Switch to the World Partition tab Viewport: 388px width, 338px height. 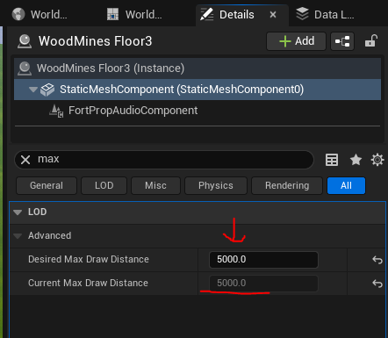point(134,14)
